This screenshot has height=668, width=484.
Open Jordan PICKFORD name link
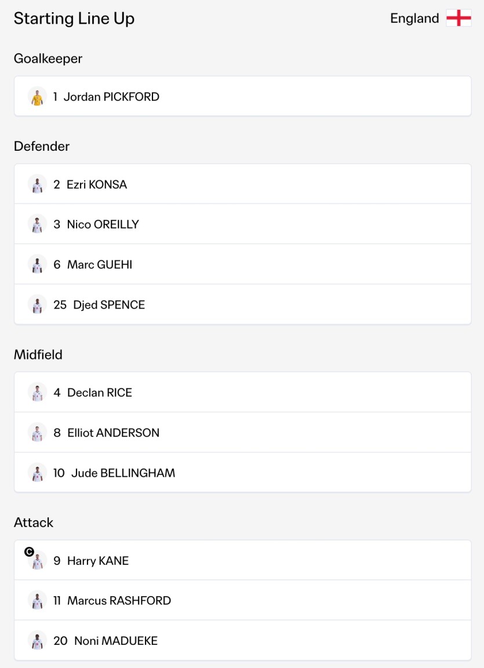111,97
